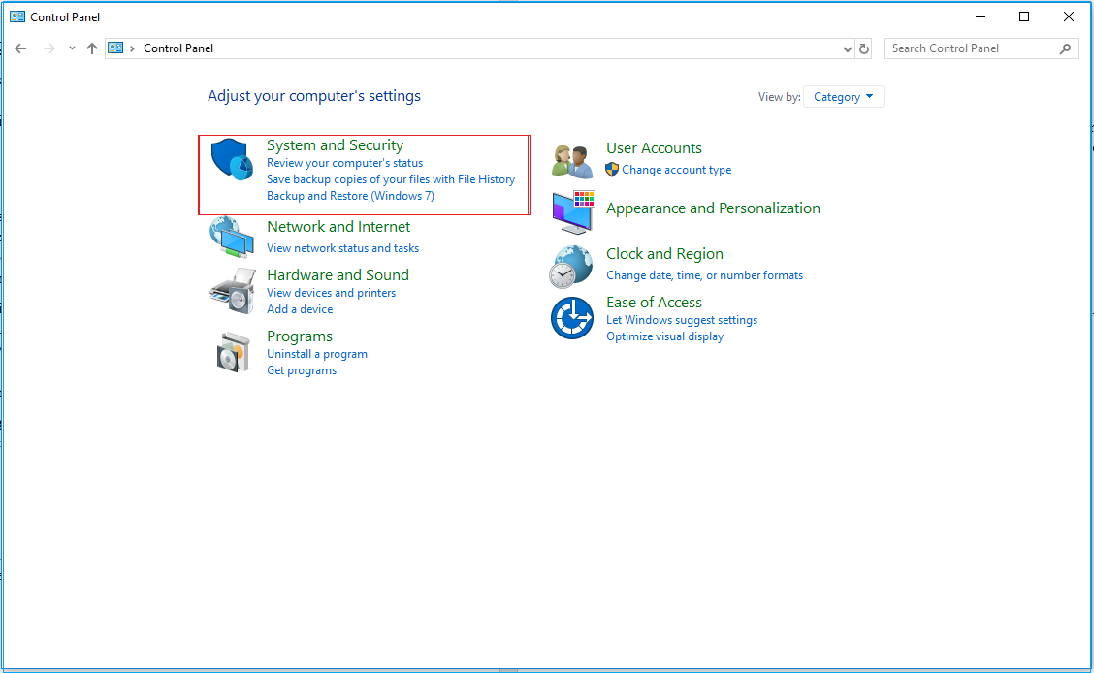Click the Uninstall a program link
This screenshot has height=673, width=1094.
(x=317, y=354)
